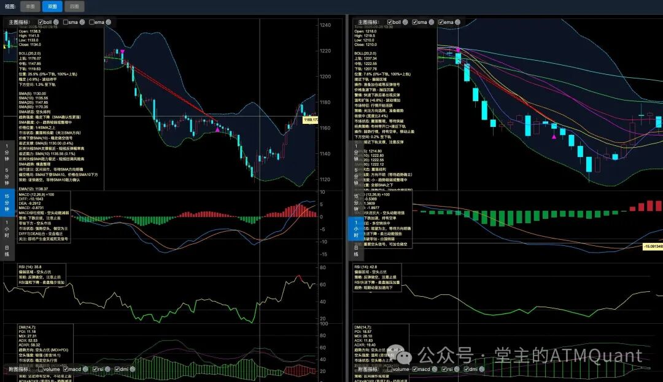Viewport: 663px width, 382px height.
Task: Toggle macd checkbox in right sub-indicators
Action: pyautogui.click(x=415, y=369)
